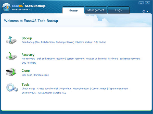Image resolution: width=153 pixels, height=114 pixels.
Task: Click the EaseUS logo icon
Action: [6, 7]
